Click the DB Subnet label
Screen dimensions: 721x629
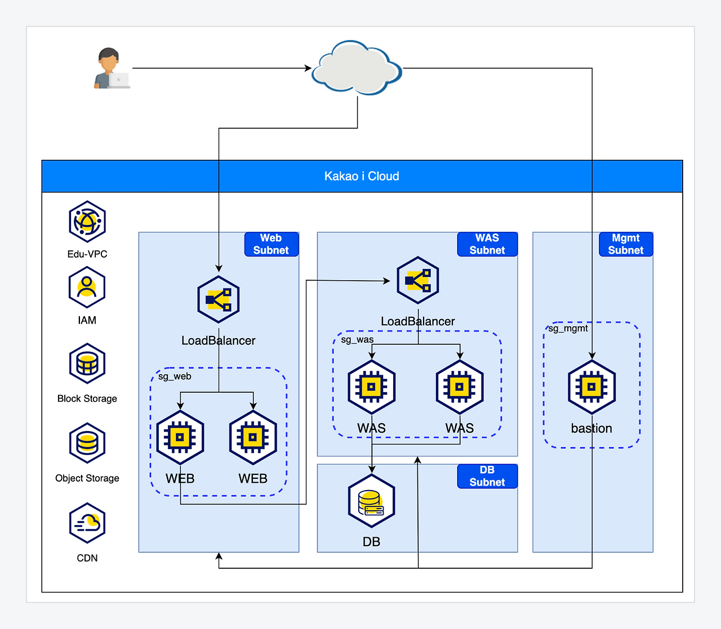tap(487, 476)
